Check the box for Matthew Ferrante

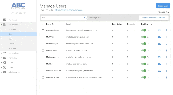click(x=43, y=71)
